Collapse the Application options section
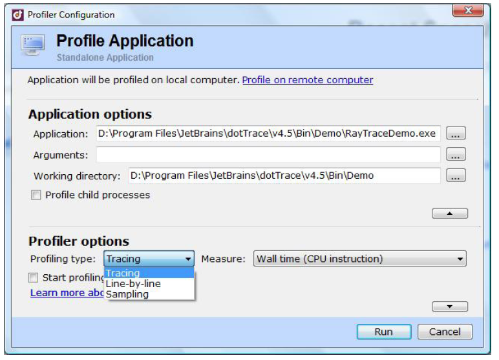499x360 pixels. 449,214
